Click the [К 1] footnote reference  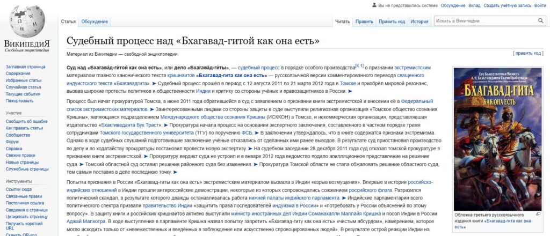point(359,65)
